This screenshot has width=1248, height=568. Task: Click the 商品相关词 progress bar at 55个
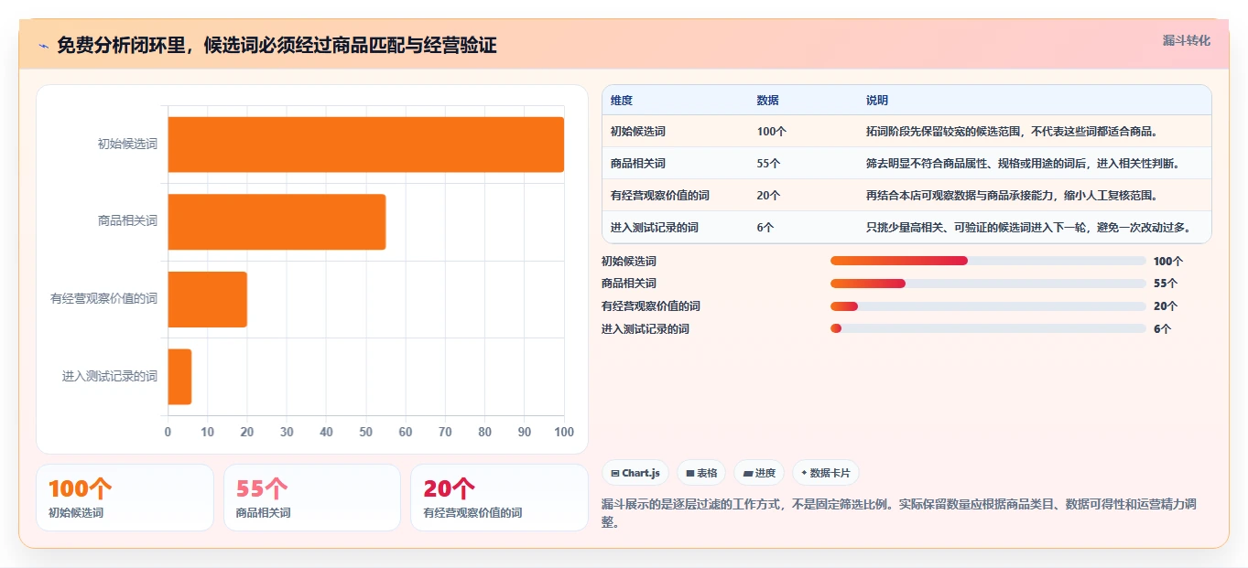(x=988, y=284)
